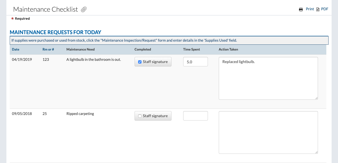Click the empty Time Spent field for Ripped carpeting
Screen dimensions: 338x163
(195, 116)
